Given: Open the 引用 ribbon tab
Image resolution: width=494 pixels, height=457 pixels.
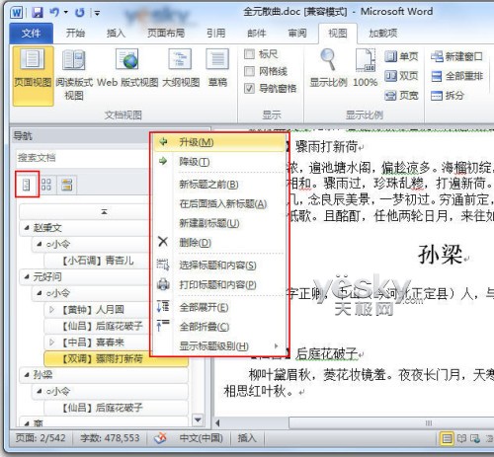Looking at the screenshot, I should click(x=216, y=34).
